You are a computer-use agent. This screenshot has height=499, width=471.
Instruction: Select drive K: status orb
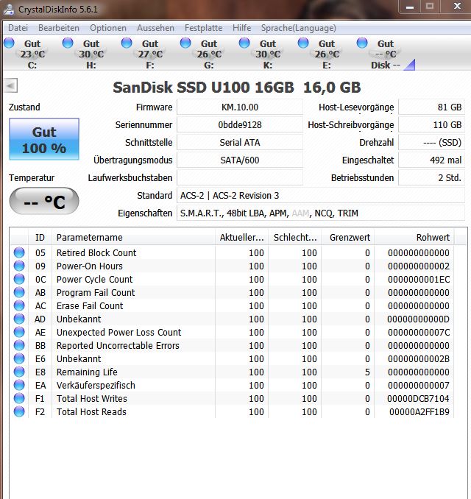[244, 43]
